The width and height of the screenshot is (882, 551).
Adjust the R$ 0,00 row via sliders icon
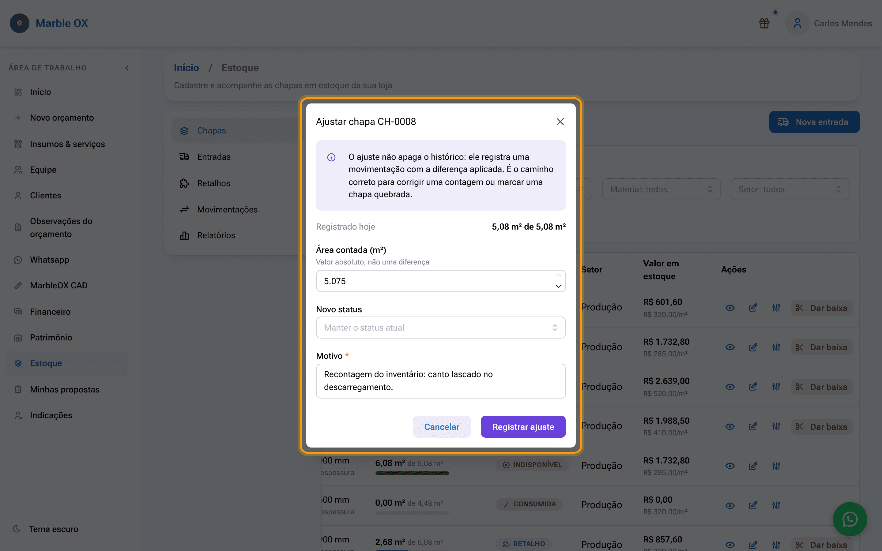[776, 505]
